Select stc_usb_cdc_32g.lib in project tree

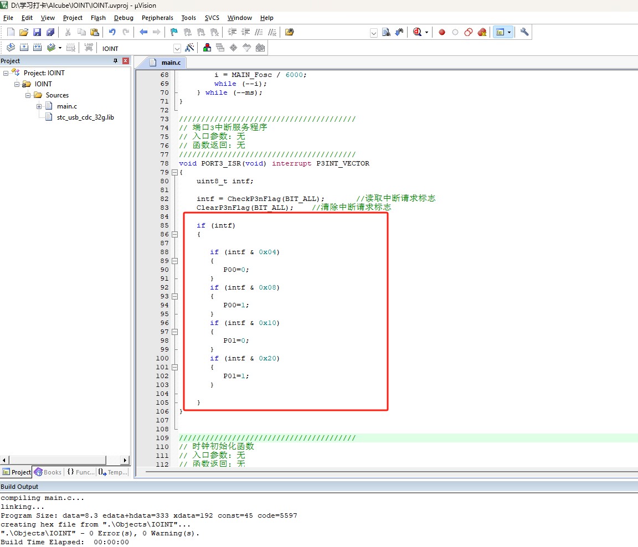tap(85, 117)
